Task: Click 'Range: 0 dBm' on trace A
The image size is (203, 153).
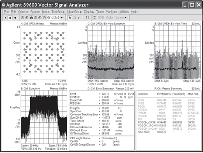Action: tap(58, 24)
